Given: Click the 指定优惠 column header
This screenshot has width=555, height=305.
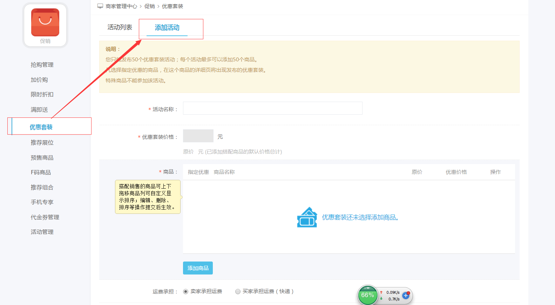Looking at the screenshot, I should (x=198, y=172).
